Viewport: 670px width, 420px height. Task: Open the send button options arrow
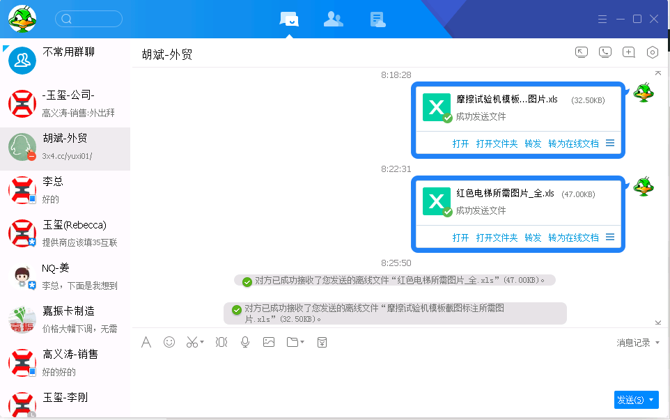coord(651,400)
